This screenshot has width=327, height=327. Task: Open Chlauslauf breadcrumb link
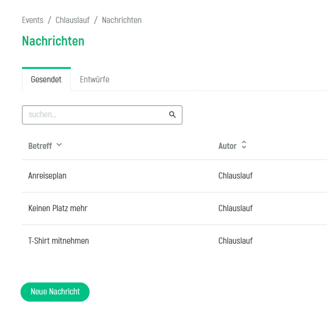72,20
